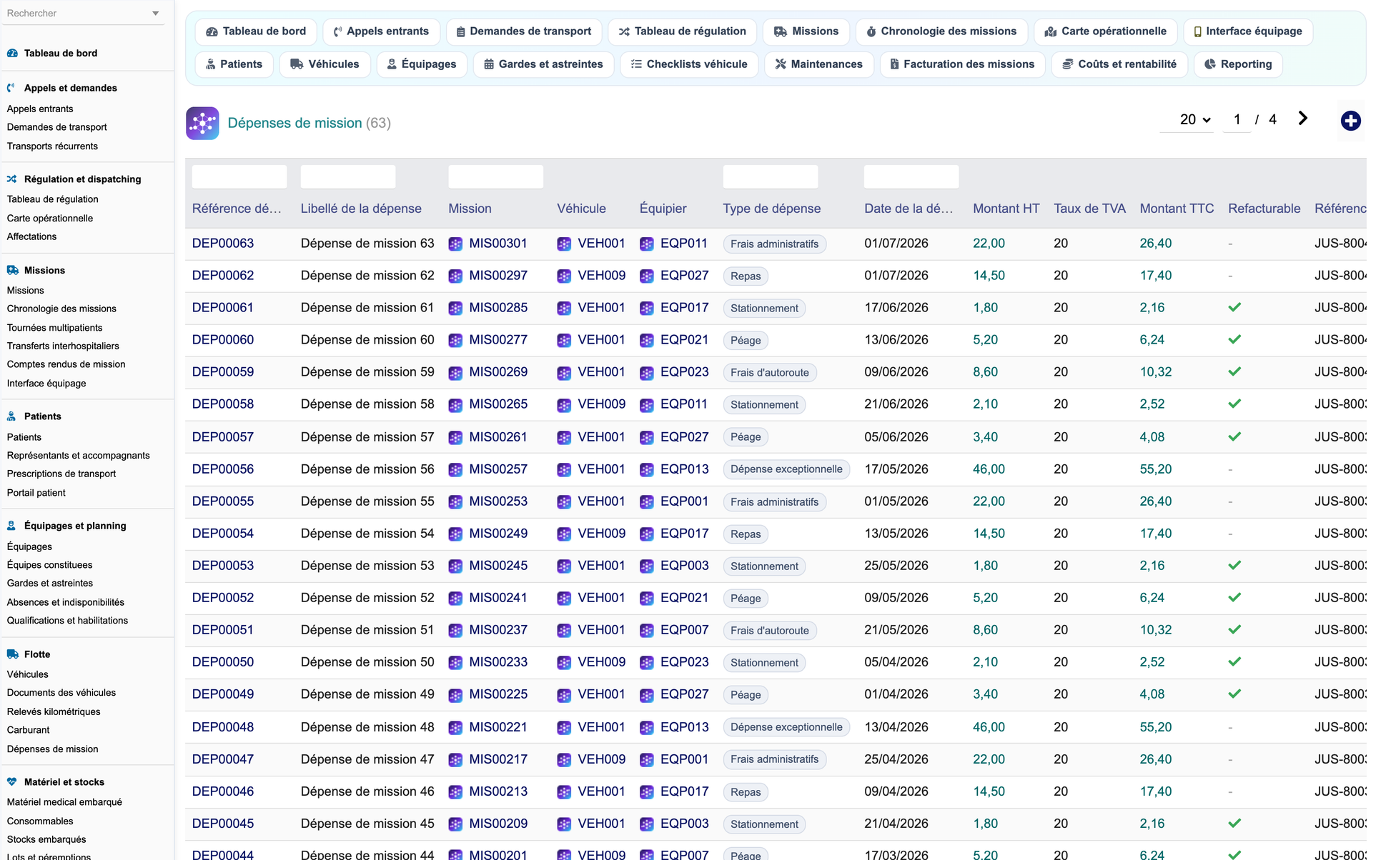This screenshot has width=1391, height=860.
Task: Click équipier icon beside EQP001 in DEP00055 row
Action: [647, 501]
